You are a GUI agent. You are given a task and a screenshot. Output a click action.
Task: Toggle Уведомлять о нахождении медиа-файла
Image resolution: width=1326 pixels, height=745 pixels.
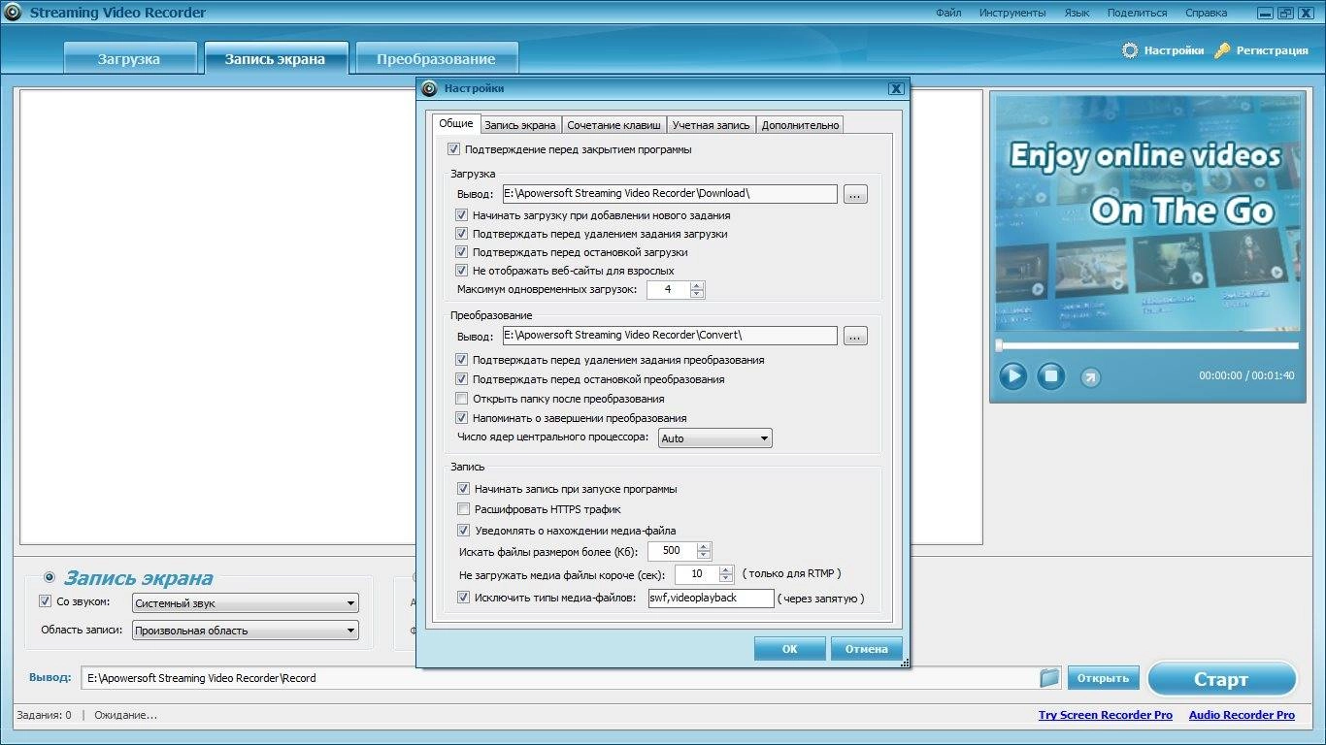coord(463,531)
